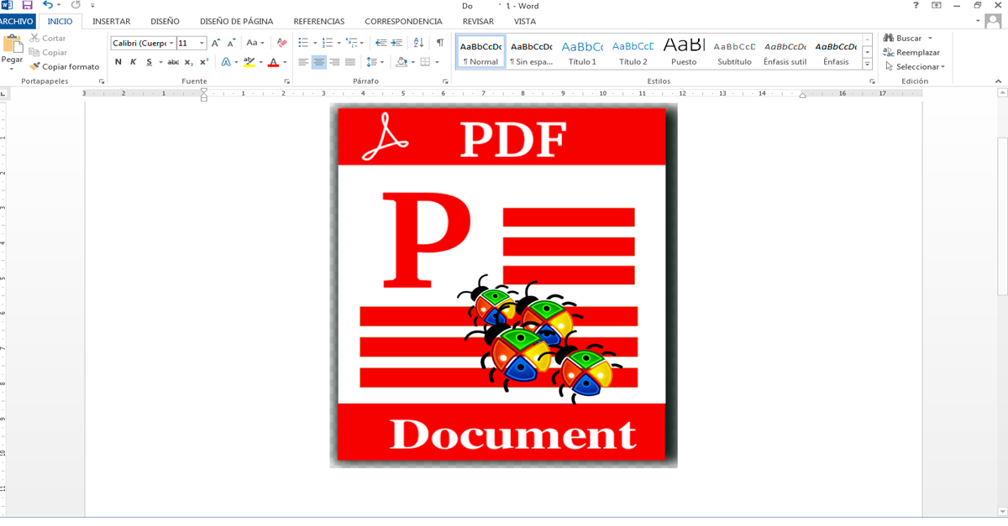Center align text
This screenshot has width=1008, height=526.
(x=319, y=62)
